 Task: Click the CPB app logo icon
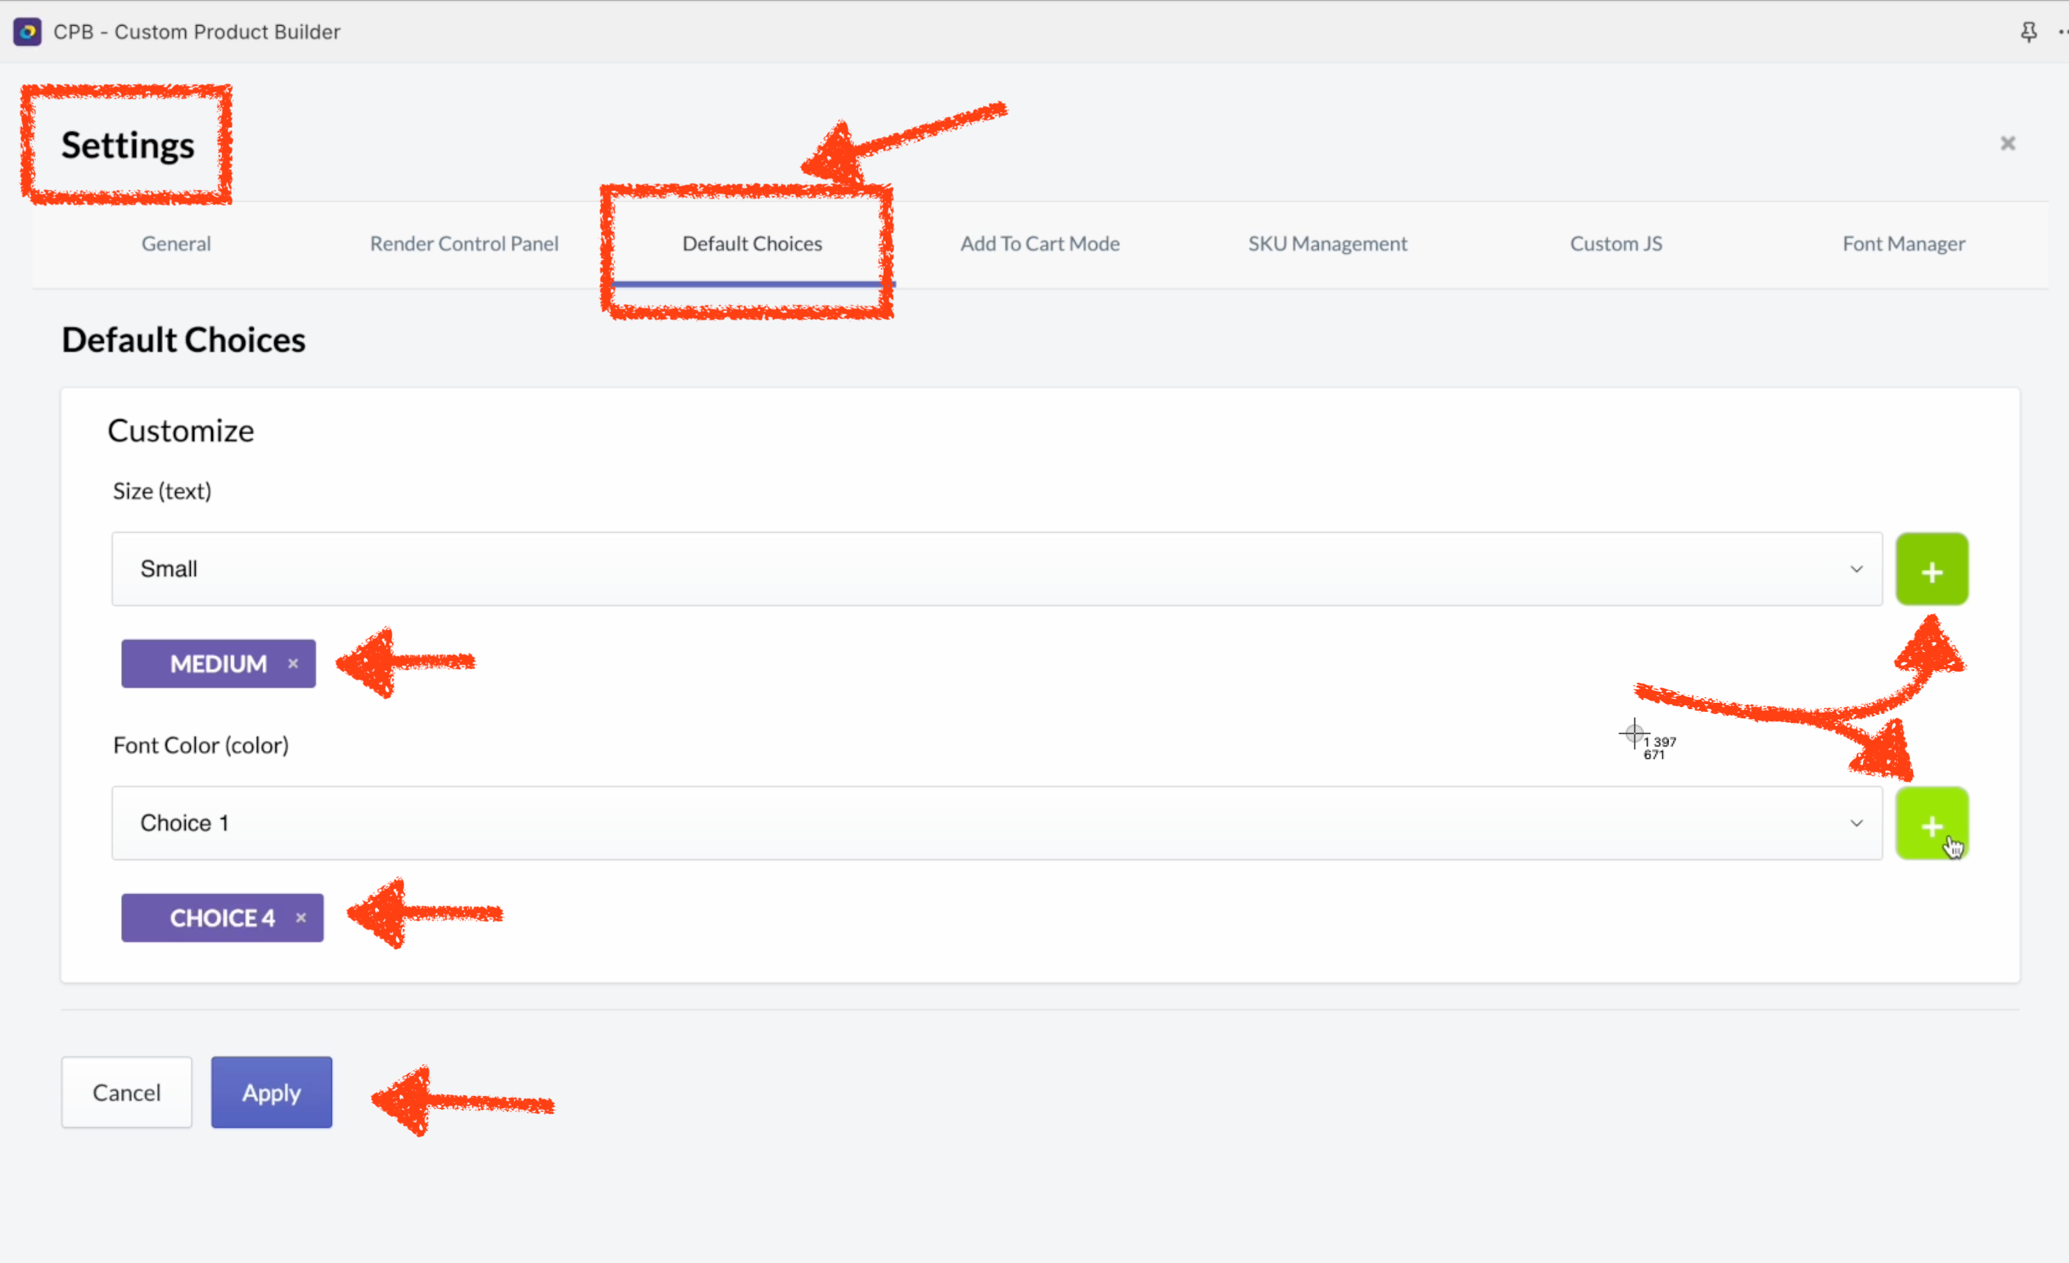point(28,32)
